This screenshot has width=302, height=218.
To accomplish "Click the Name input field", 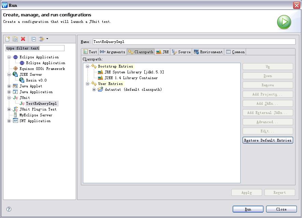I will click(194, 42).
